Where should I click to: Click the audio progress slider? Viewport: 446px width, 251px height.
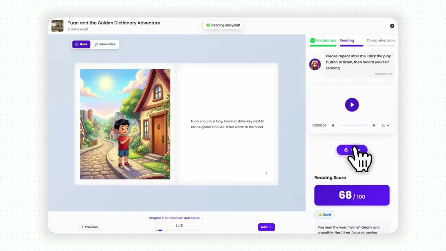[354, 125]
